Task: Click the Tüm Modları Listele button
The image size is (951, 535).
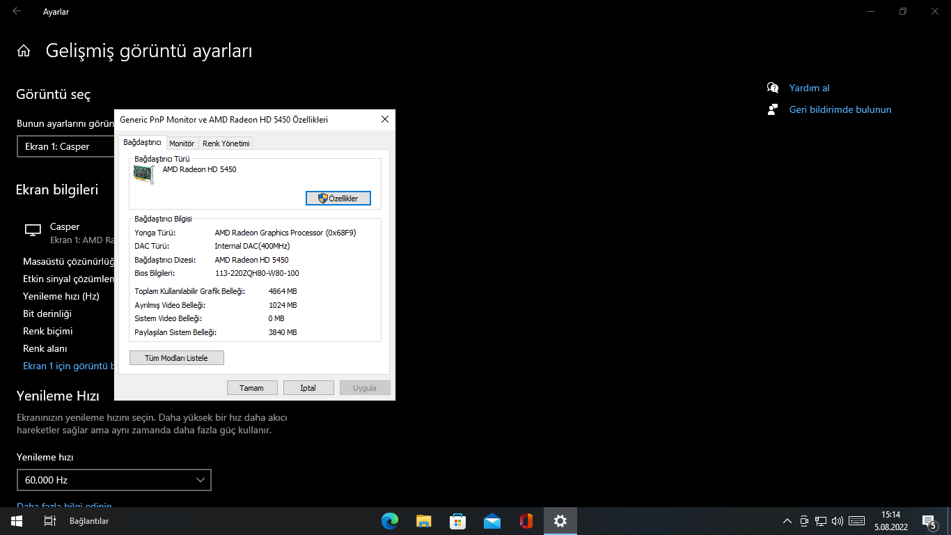Action: [177, 358]
